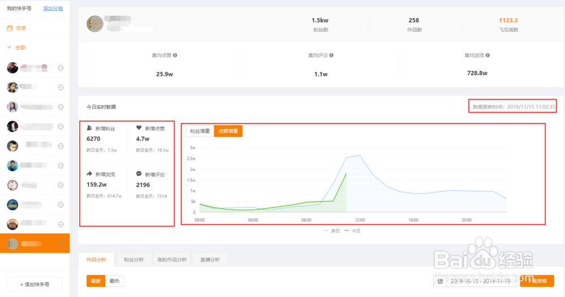Sort works by 最热
The height and width of the screenshot is (297, 565).
(x=115, y=281)
